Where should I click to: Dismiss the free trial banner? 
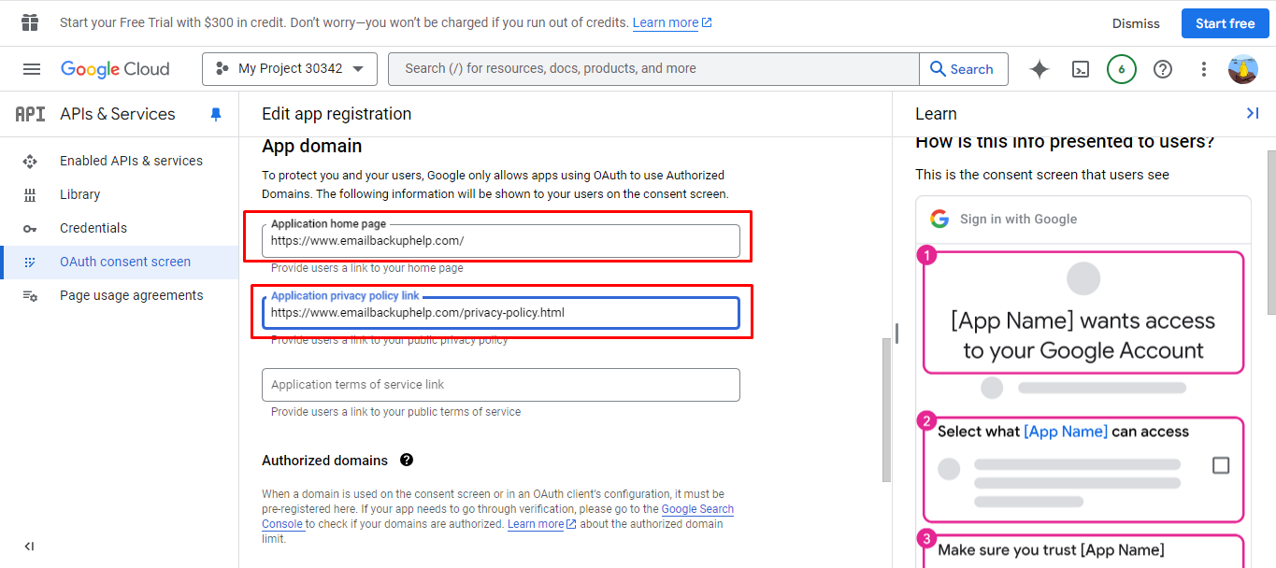pos(1136,23)
